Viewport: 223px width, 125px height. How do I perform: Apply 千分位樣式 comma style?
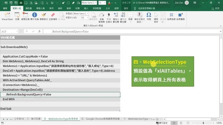tap(109, 18)
